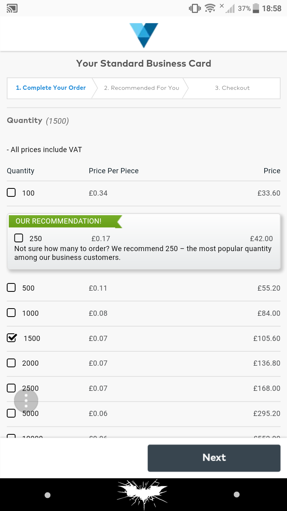Switch to Recommended For You step
Screen dimensions: 287x511
click(142, 88)
